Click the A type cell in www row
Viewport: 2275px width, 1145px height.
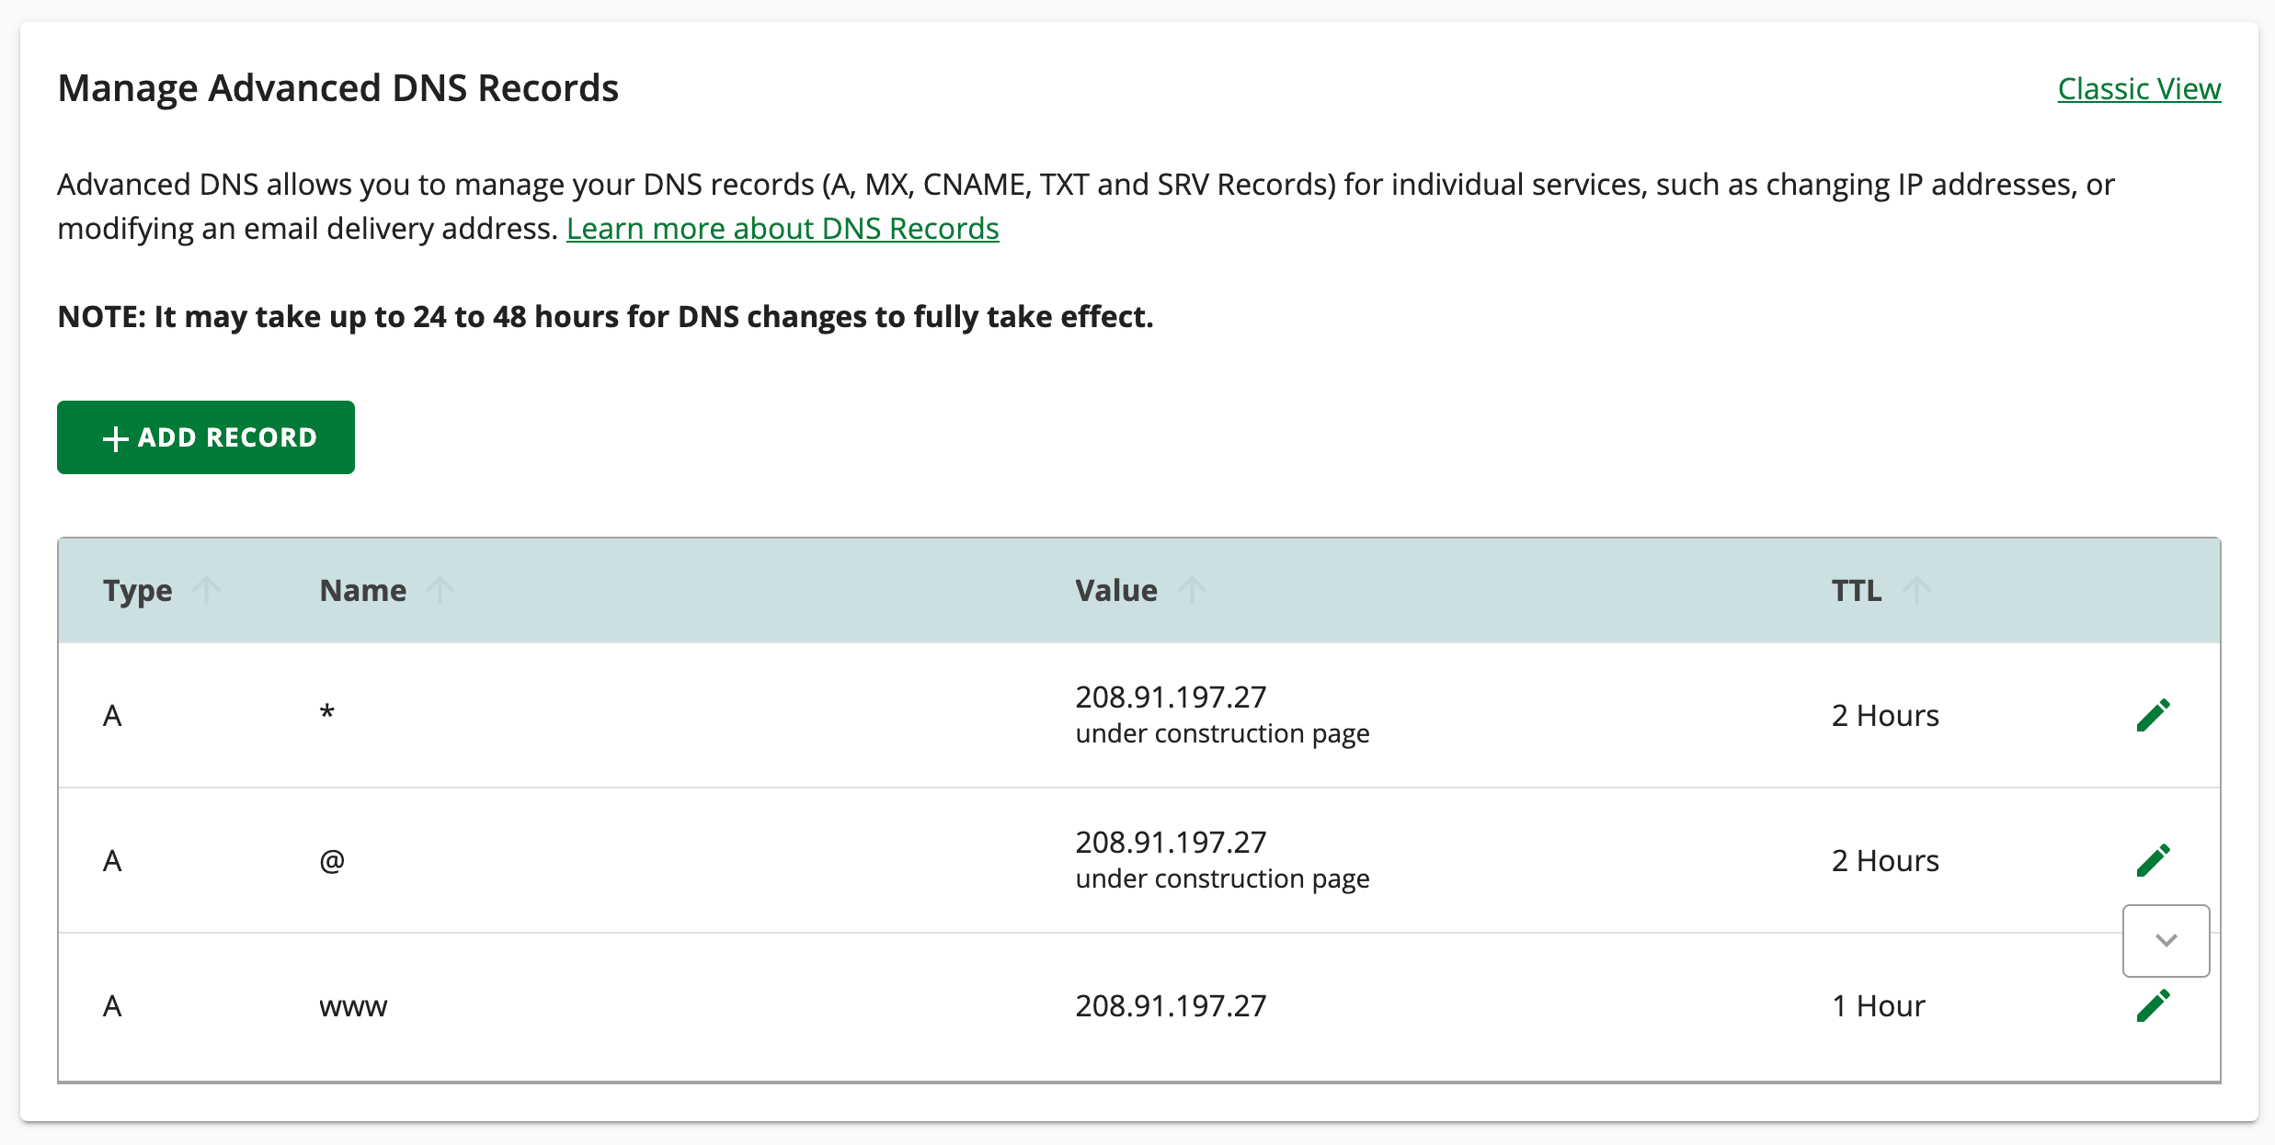[112, 1006]
